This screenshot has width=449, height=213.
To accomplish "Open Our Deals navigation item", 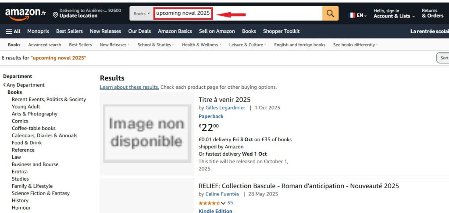I will coord(139,31).
